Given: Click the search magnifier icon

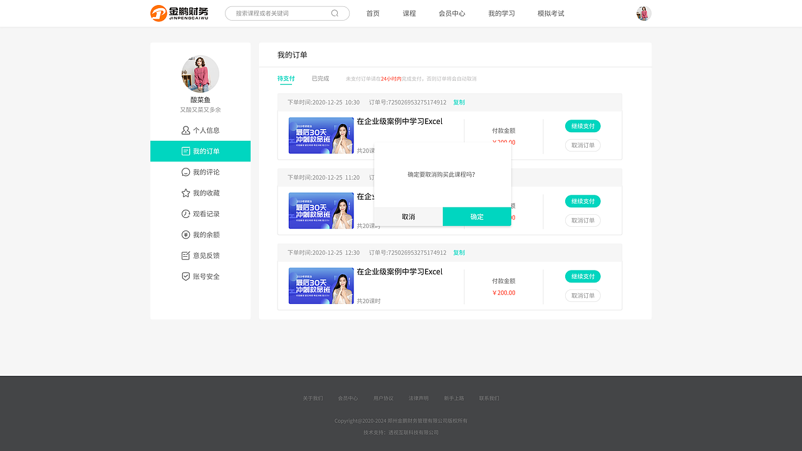Looking at the screenshot, I should (334, 13).
